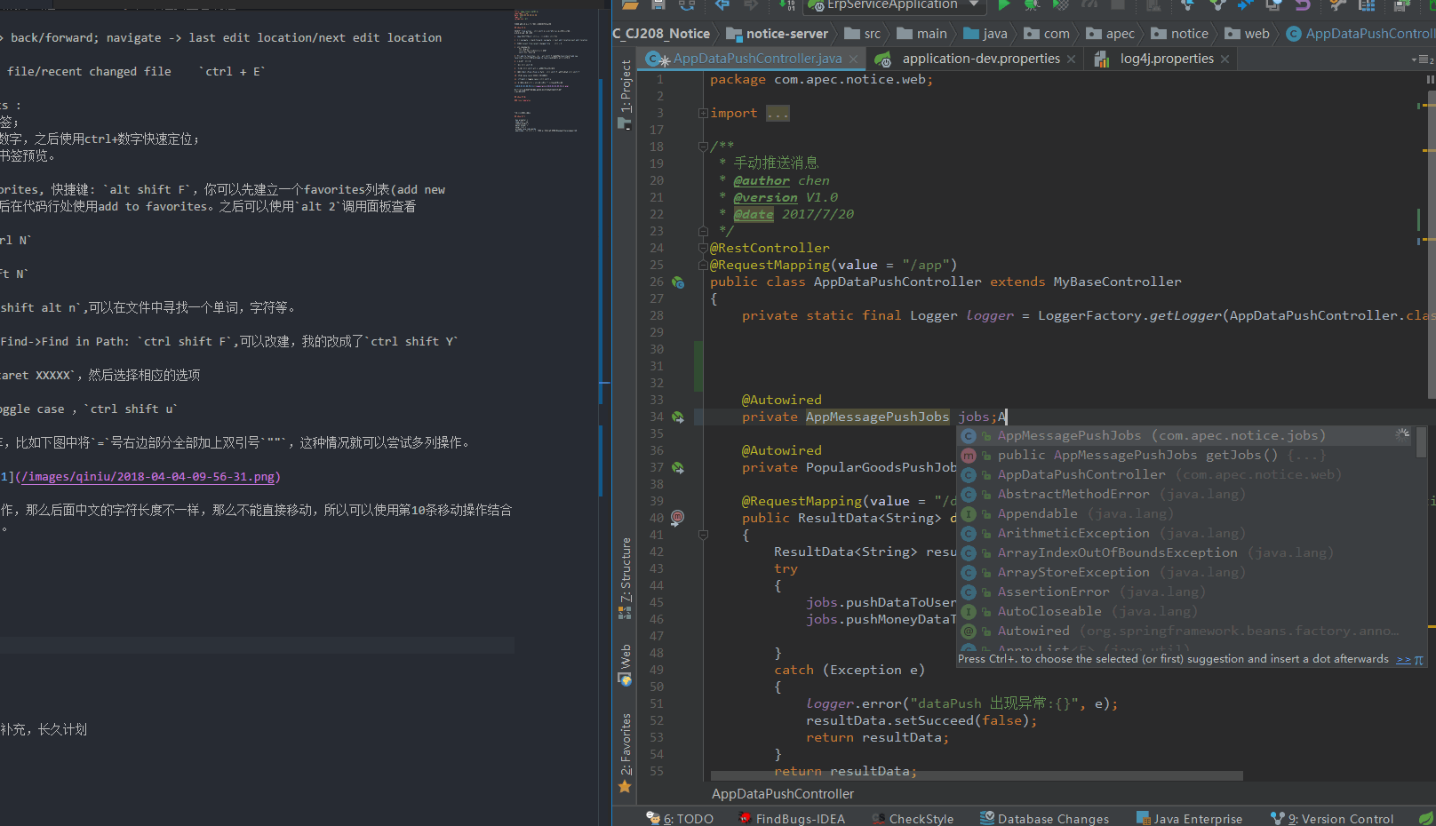The height and width of the screenshot is (826, 1436).
Task: Expand the collapsed import block
Action: pos(703,114)
